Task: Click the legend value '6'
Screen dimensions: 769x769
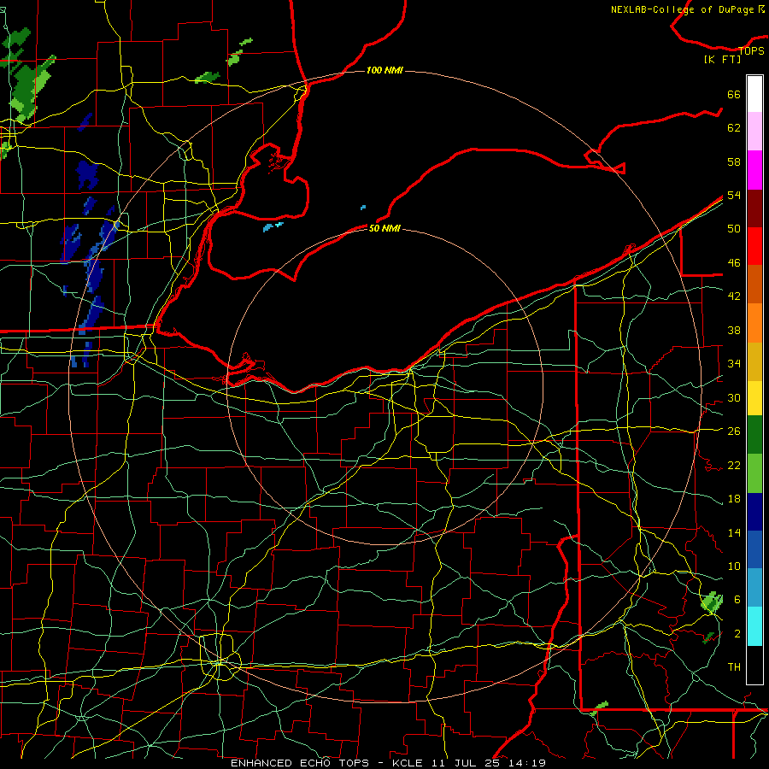Action: click(737, 599)
